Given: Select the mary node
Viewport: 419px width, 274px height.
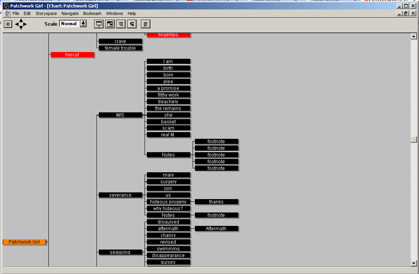Looking at the screenshot, I should [x=169, y=175].
